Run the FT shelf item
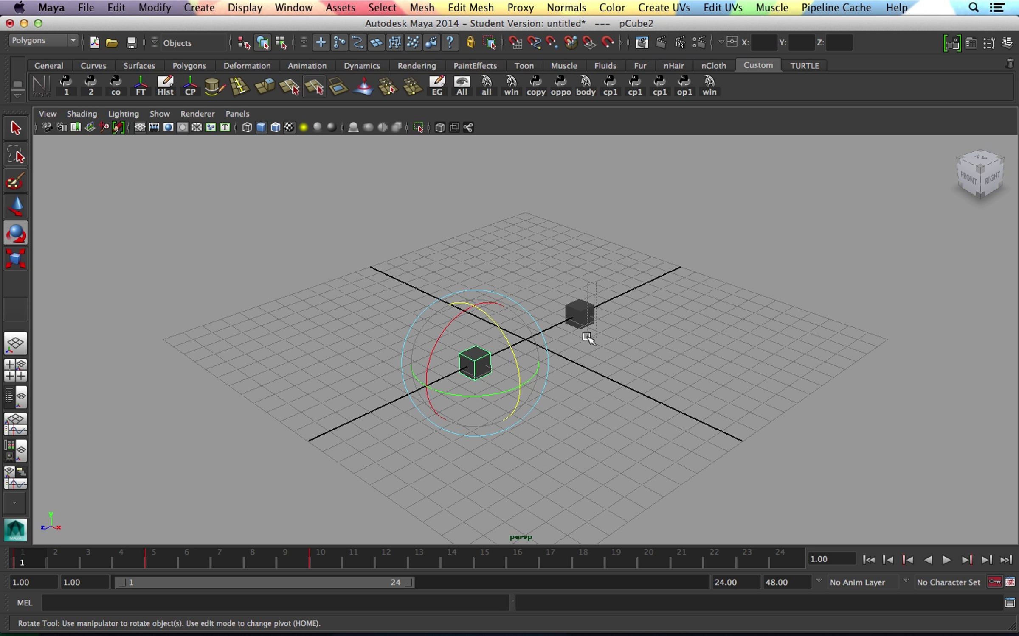Screen dimensions: 1019x636 click(x=141, y=86)
